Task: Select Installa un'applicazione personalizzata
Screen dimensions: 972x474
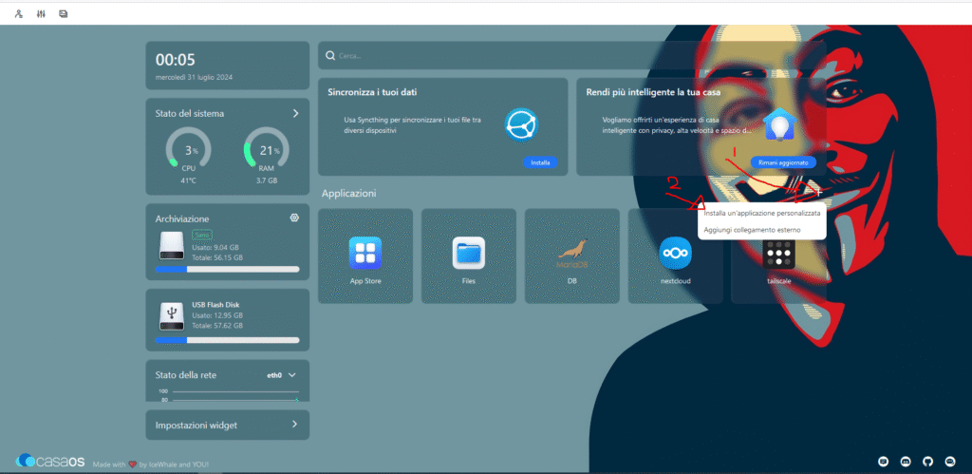Action: coord(762,213)
